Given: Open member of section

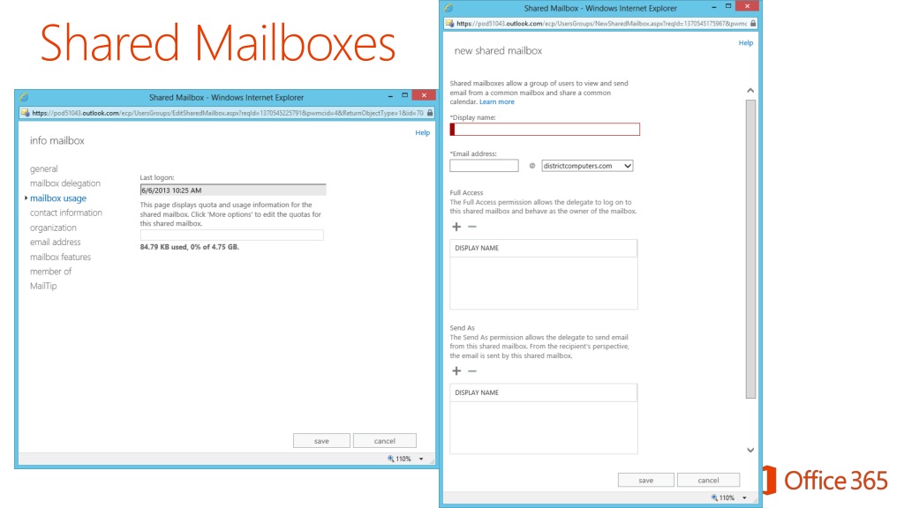Looking at the screenshot, I should (x=50, y=272).
